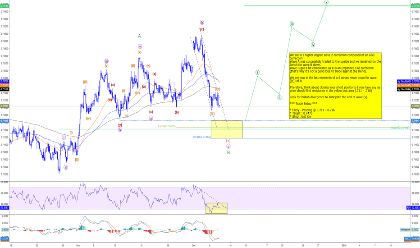Select the green circled iii projection label
420x248 pixels.
pos(292,24)
